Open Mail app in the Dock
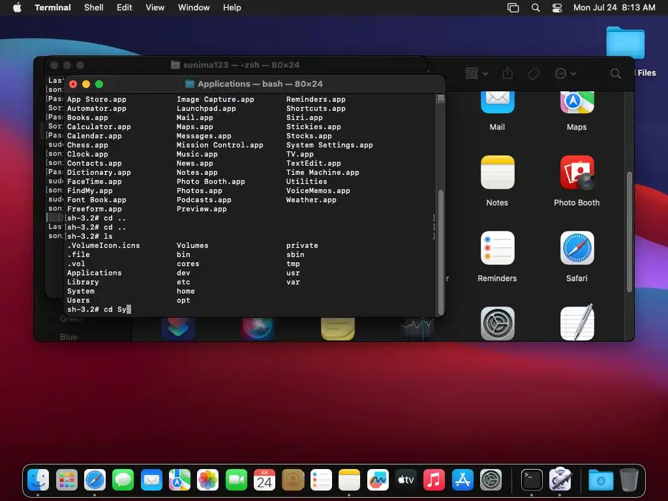The image size is (668, 501). coord(151,479)
